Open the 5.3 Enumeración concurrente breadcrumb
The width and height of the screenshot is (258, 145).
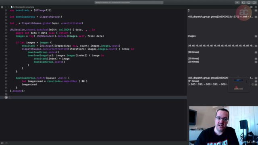point(23,7)
